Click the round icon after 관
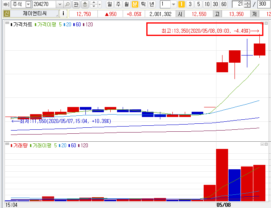271x208 pixels. 85,4
